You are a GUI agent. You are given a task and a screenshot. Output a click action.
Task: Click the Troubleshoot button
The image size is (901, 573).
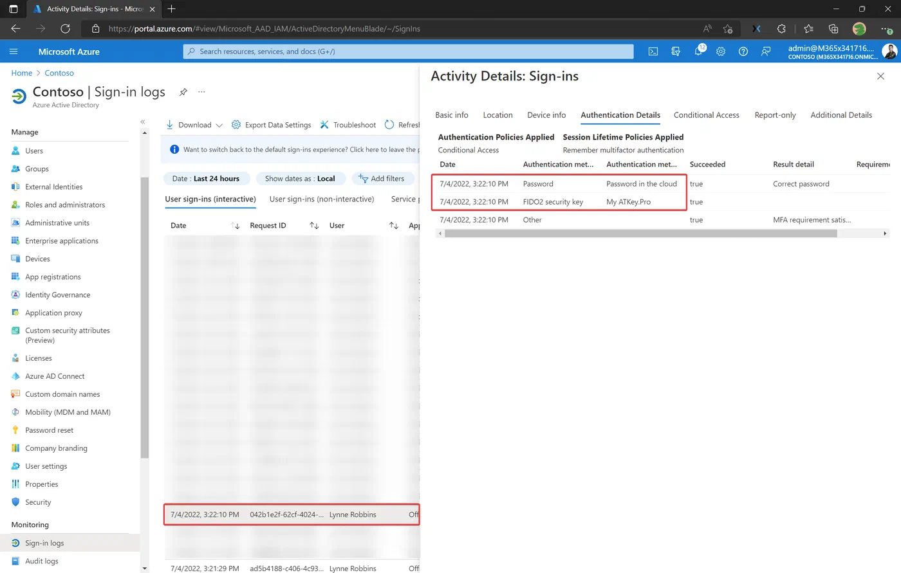(348, 125)
